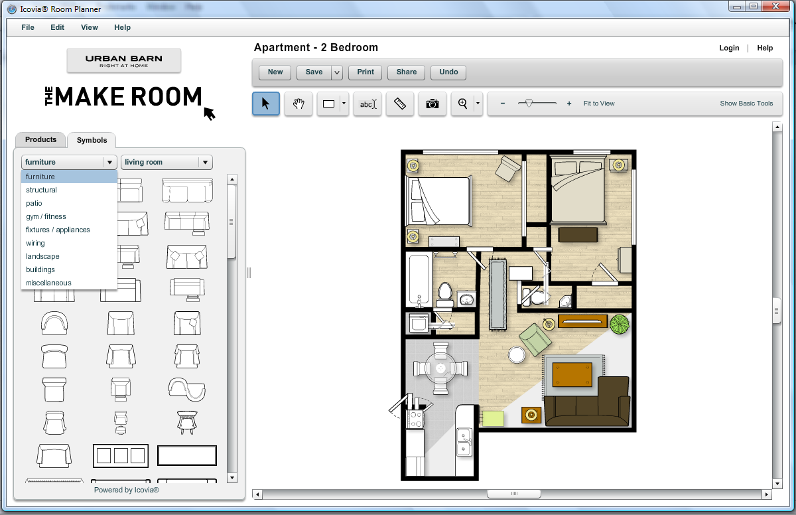796x515 pixels.
Task: Select the arrow pointer tool
Action: (266, 104)
